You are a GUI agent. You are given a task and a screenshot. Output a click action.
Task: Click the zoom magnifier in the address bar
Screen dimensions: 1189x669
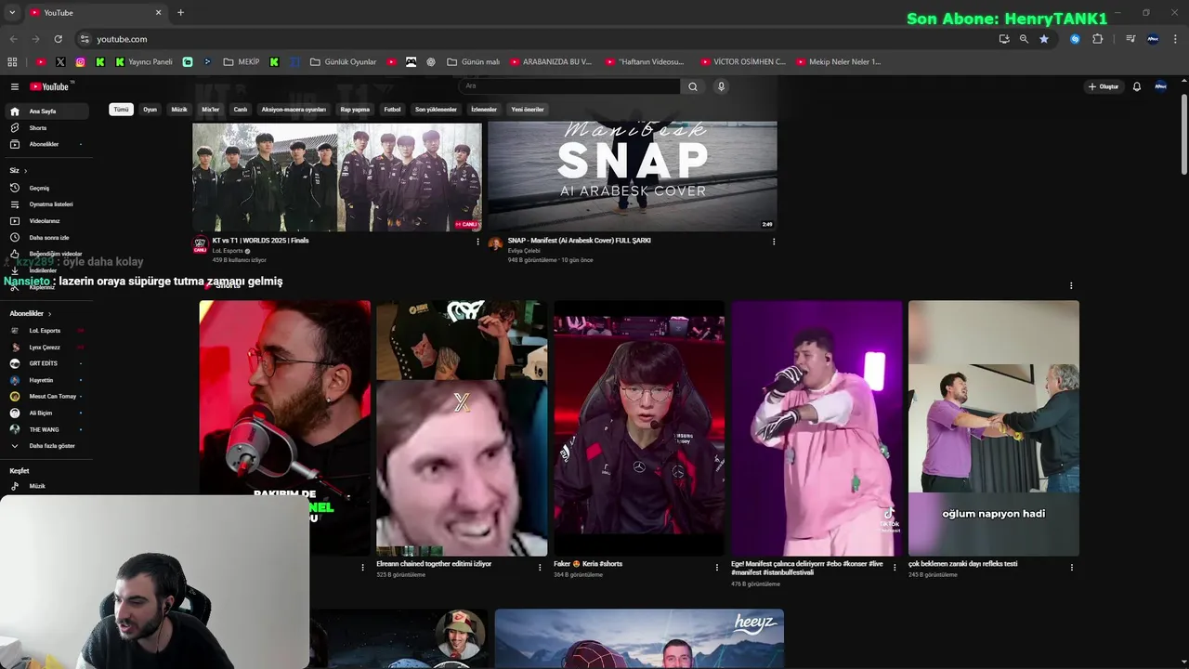[1024, 39]
